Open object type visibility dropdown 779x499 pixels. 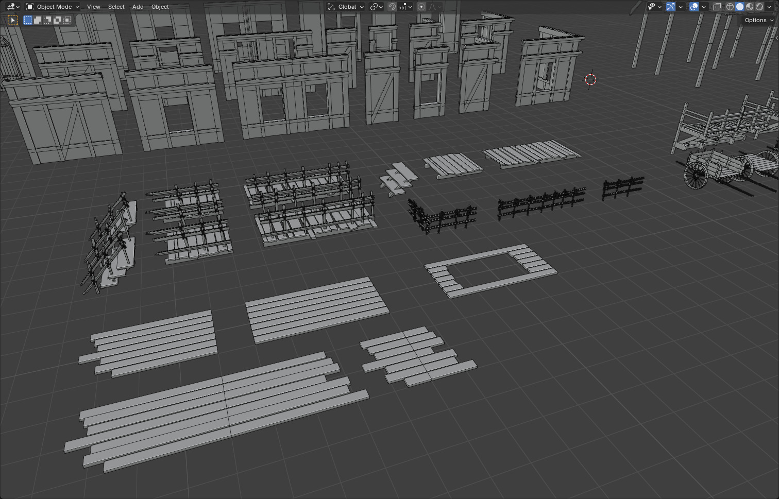pos(654,7)
